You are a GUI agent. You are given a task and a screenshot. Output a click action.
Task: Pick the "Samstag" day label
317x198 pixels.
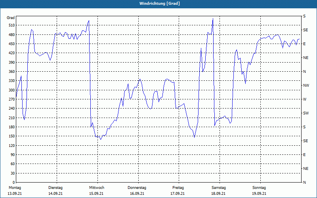(x=219, y=188)
